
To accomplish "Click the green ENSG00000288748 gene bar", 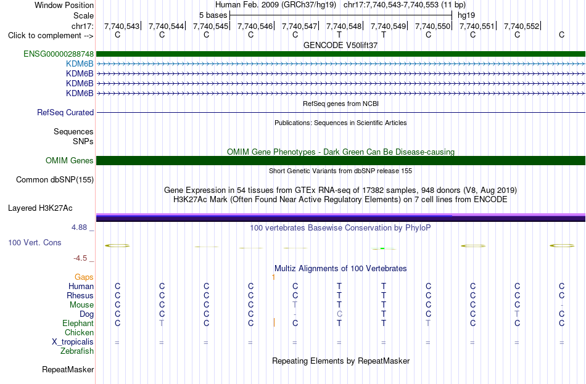I will 340,54.
